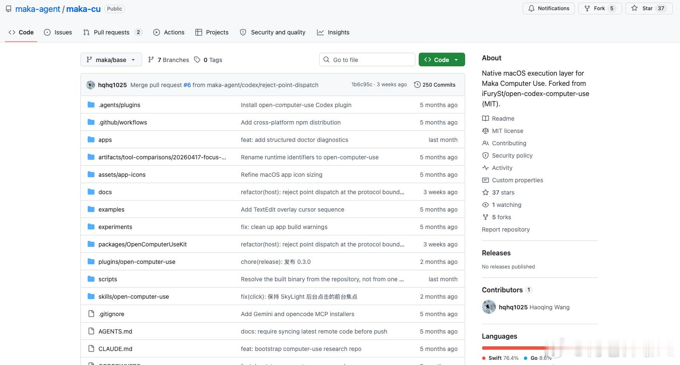
Task: Open the MIT license link
Action: (508, 131)
